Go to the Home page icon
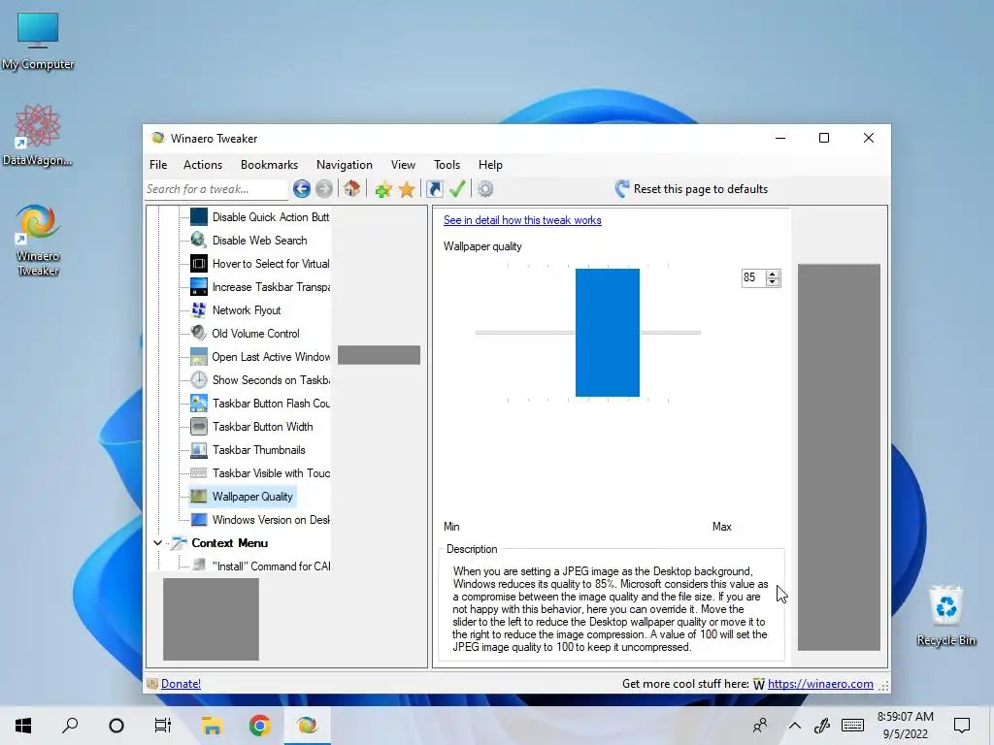The width and height of the screenshot is (994, 745). (x=351, y=189)
